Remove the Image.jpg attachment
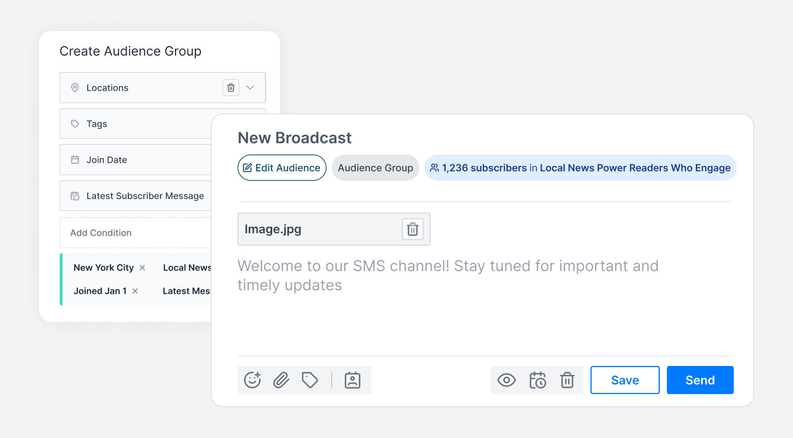The width and height of the screenshot is (793, 438). pyautogui.click(x=412, y=229)
